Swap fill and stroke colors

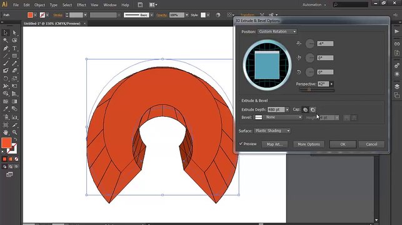point(16,139)
